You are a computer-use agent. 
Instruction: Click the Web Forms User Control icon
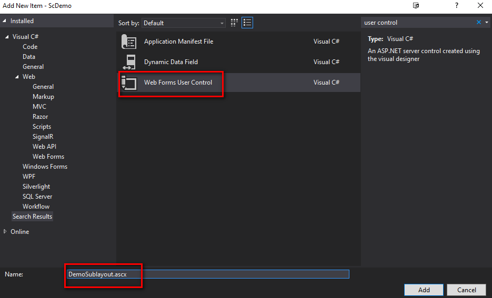129,83
